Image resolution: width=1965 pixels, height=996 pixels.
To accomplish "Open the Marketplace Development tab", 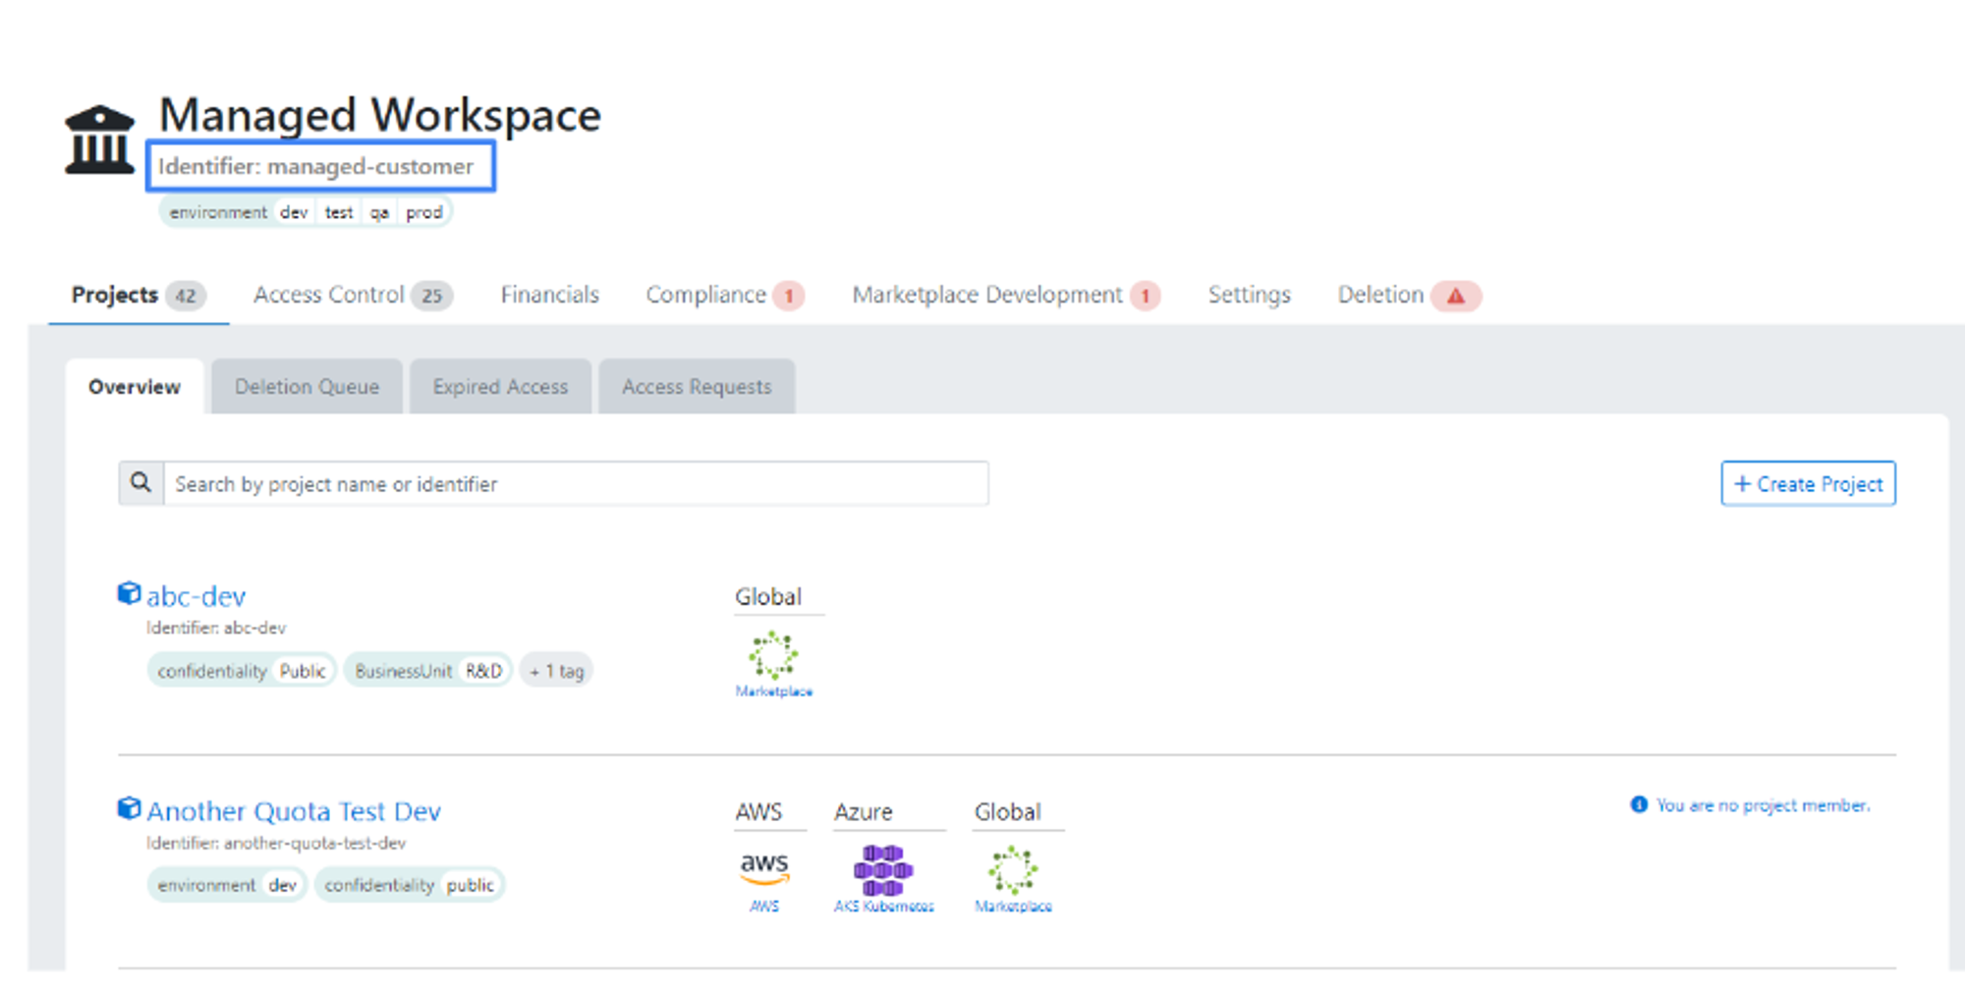I will coord(1006,295).
